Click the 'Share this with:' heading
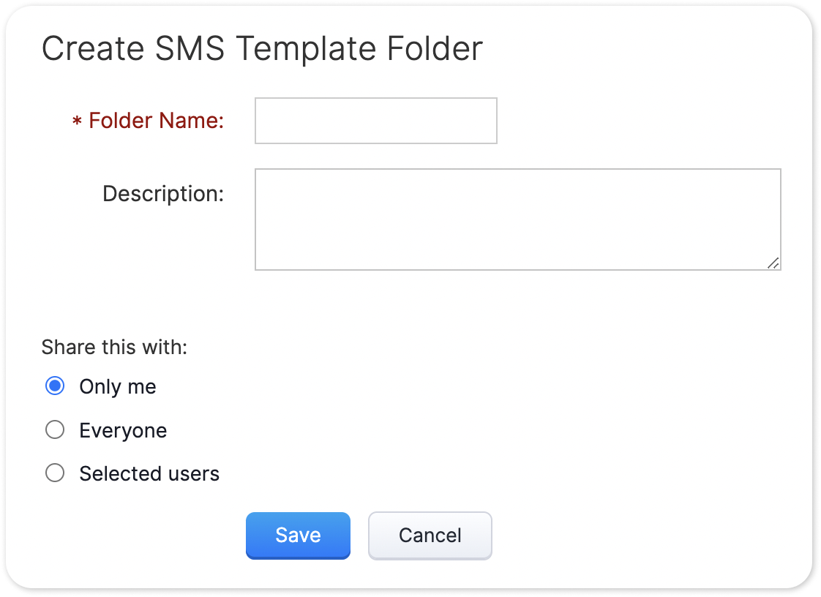Viewport: 821px width, 597px height. click(x=114, y=347)
